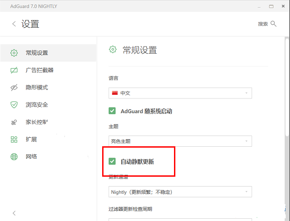Open the update channel Nightly dropdown
This screenshot has height=221, width=290.
pyautogui.click(x=180, y=192)
